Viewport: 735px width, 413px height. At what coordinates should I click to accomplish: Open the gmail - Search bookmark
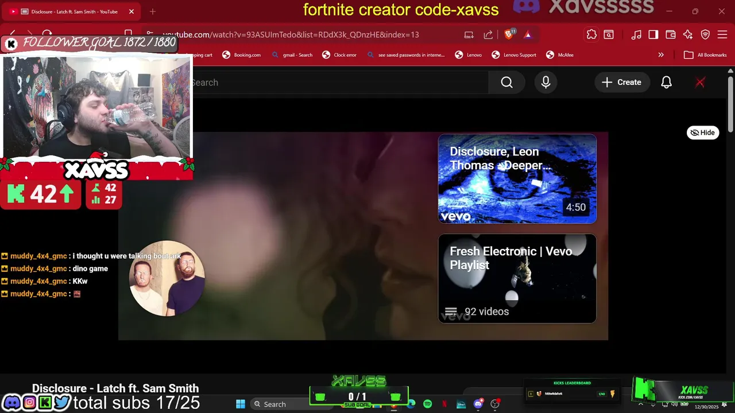tap(292, 55)
